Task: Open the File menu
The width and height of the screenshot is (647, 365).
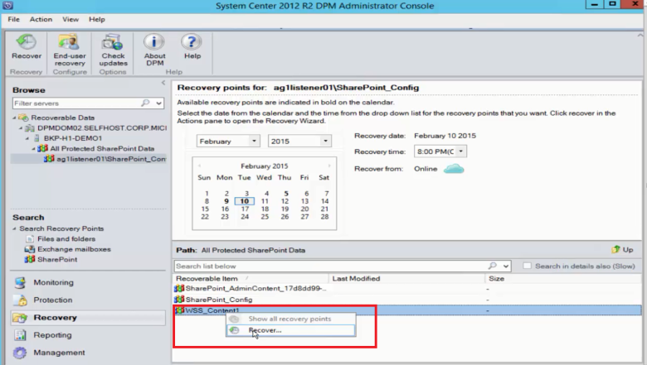Action: 13,19
